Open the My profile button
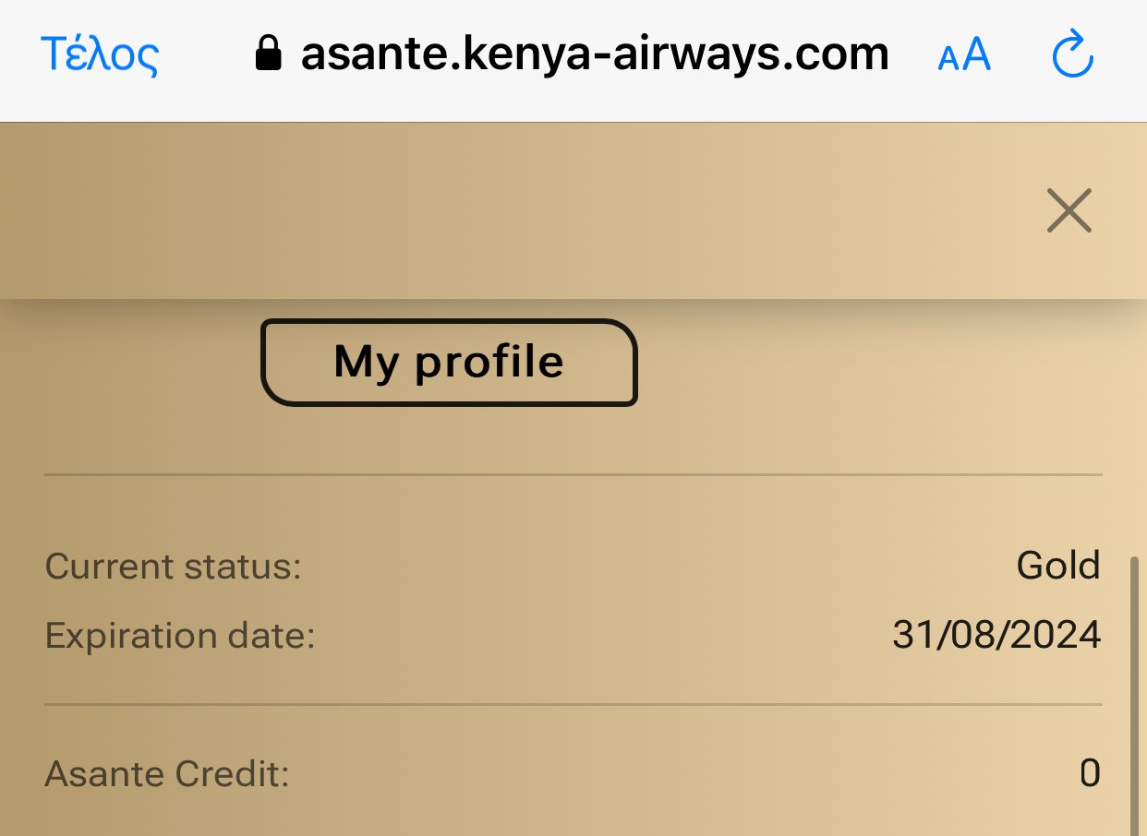 tap(449, 362)
